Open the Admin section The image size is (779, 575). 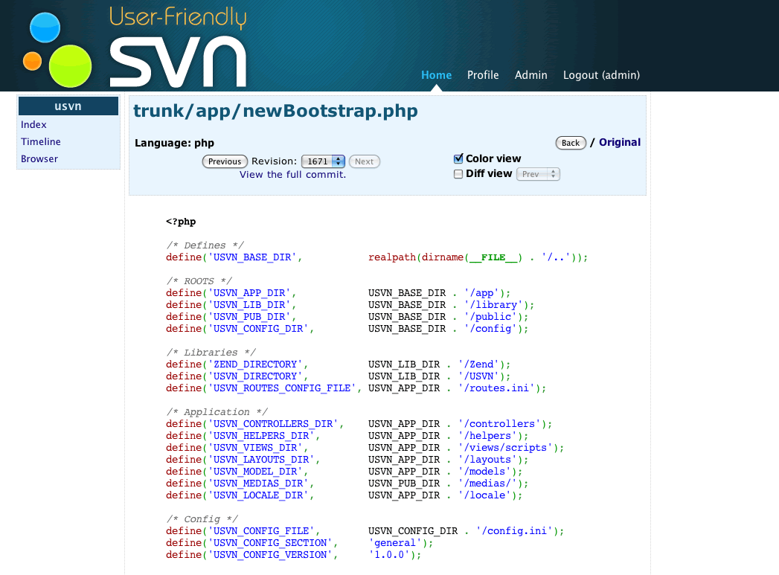point(530,75)
